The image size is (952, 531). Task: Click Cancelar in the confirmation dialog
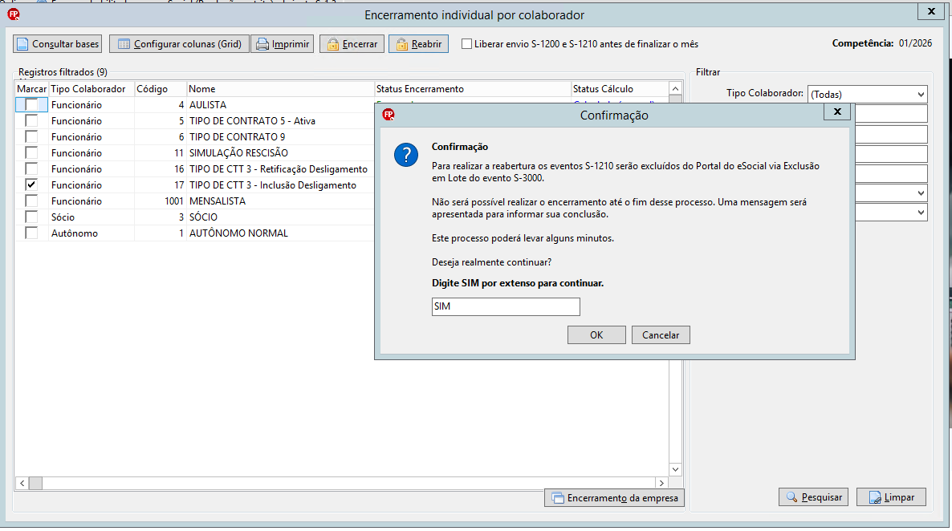[661, 335]
